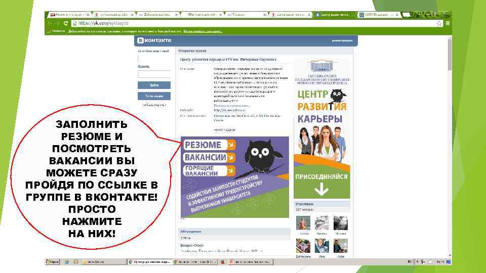Click the orange arrow beside ВАКАНСИИ
Viewport: 486px width, 273px height.
coord(231,158)
